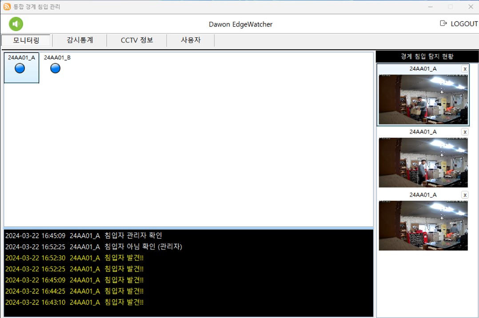Open the topmost intrusion snapshot thumbnail
479x318 pixels.
click(423, 99)
